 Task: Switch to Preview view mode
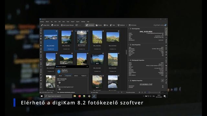(99, 25)
